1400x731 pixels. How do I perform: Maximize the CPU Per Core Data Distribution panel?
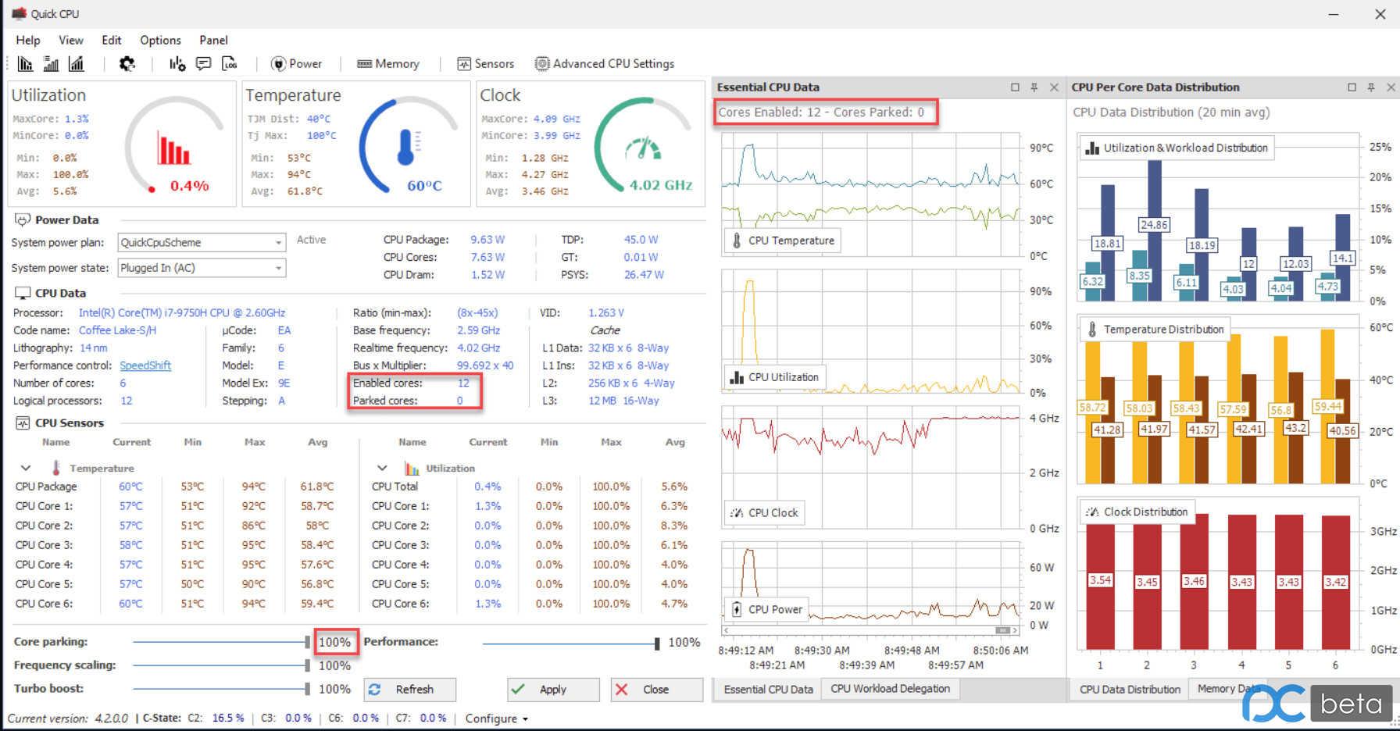(1352, 87)
